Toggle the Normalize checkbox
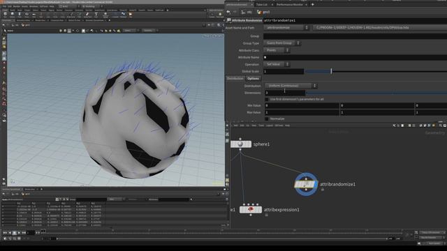Viewport: 447px width, 251px height. click(x=267, y=119)
